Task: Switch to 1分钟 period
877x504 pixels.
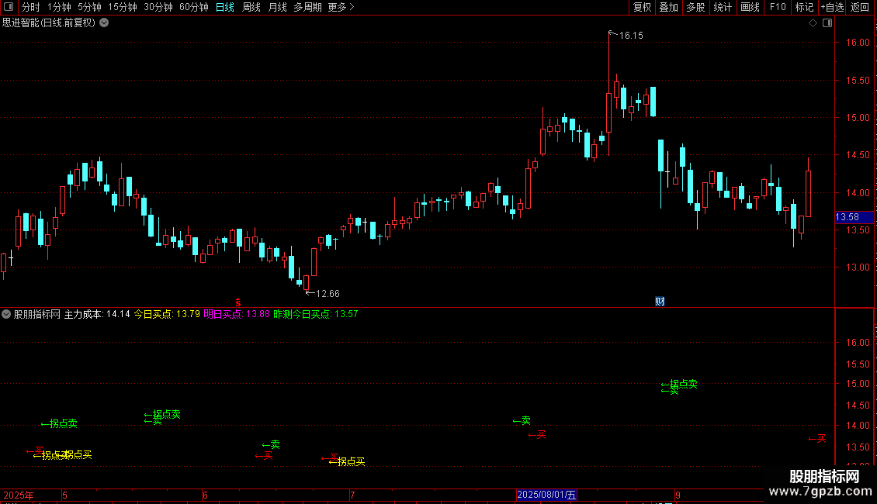Action: 59,7
